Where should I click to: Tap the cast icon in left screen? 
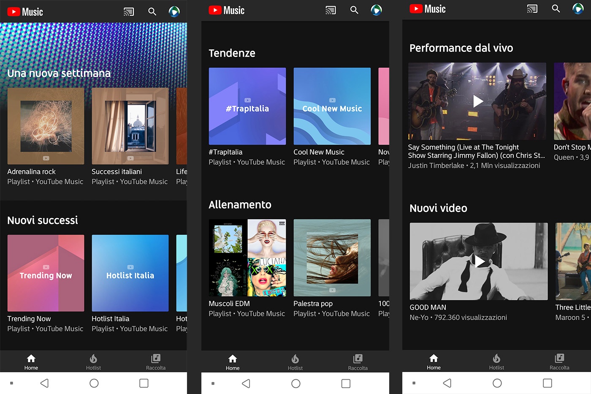[129, 12]
